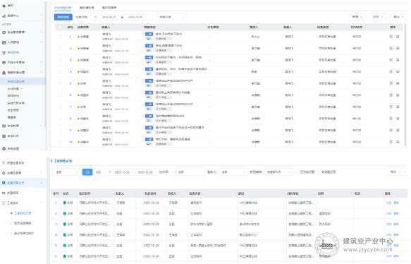Open the first of three top-right dropdowns
This screenshot has height=264, width=411.
click(357, 17)
